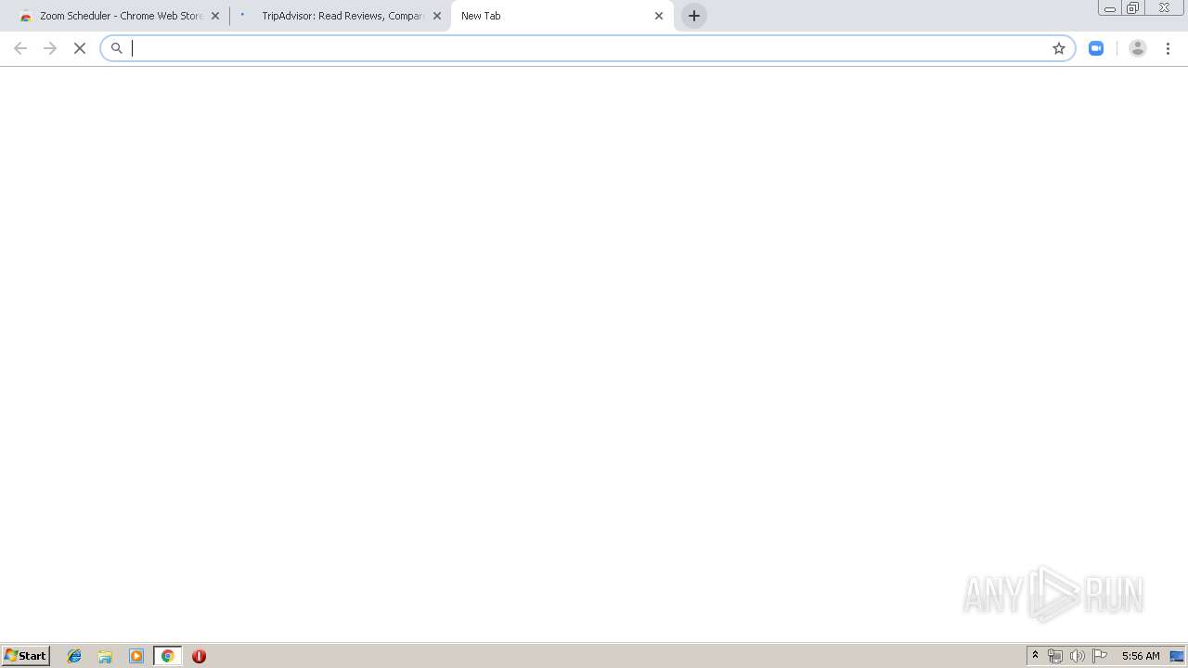Launch Internet Explorer from taskbar
The width and height of the screenshot is (1188, 668).
(74, 656)
